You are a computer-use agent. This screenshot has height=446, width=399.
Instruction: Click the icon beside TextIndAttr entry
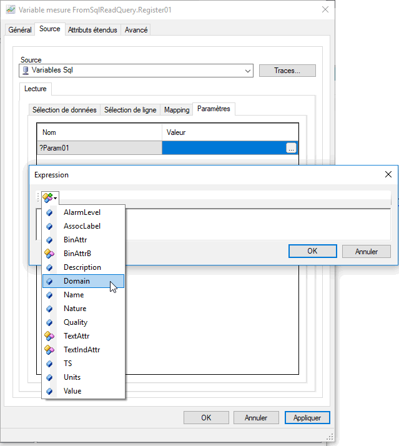[50, 350]
